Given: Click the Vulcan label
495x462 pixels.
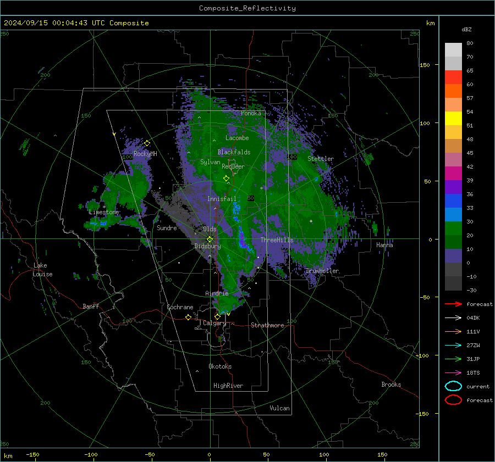Looking at the screenshot, I should 279,408.
